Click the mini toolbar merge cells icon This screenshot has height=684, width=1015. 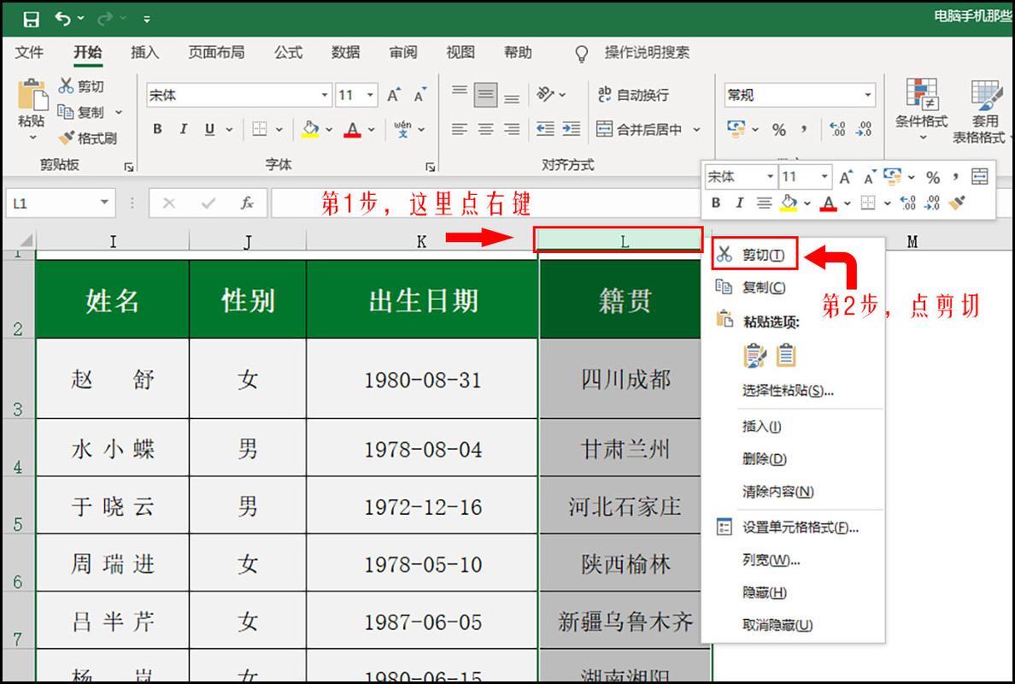point(980,176)
